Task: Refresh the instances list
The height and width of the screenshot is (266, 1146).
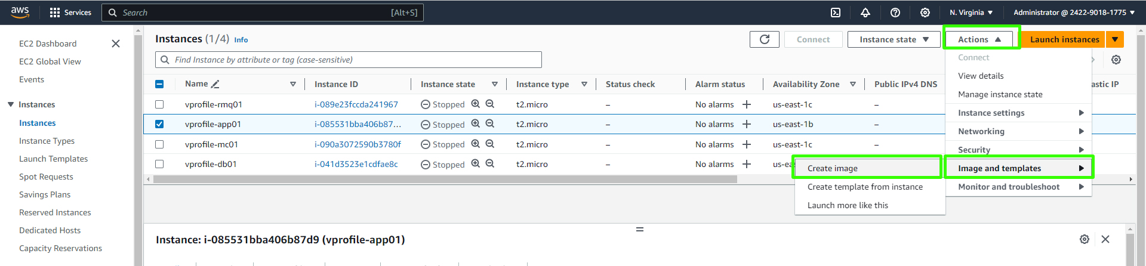Action: click(765, 39)
